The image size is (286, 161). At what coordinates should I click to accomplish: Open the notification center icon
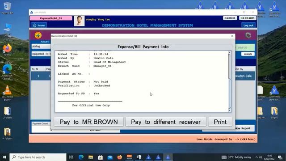click(280, 157)
